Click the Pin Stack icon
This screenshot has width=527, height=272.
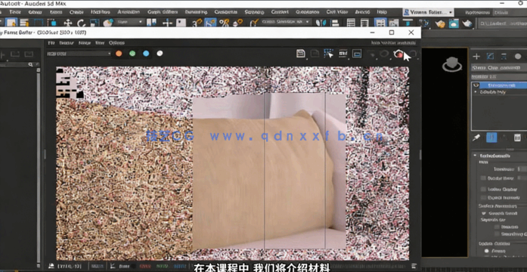point(476,138)
